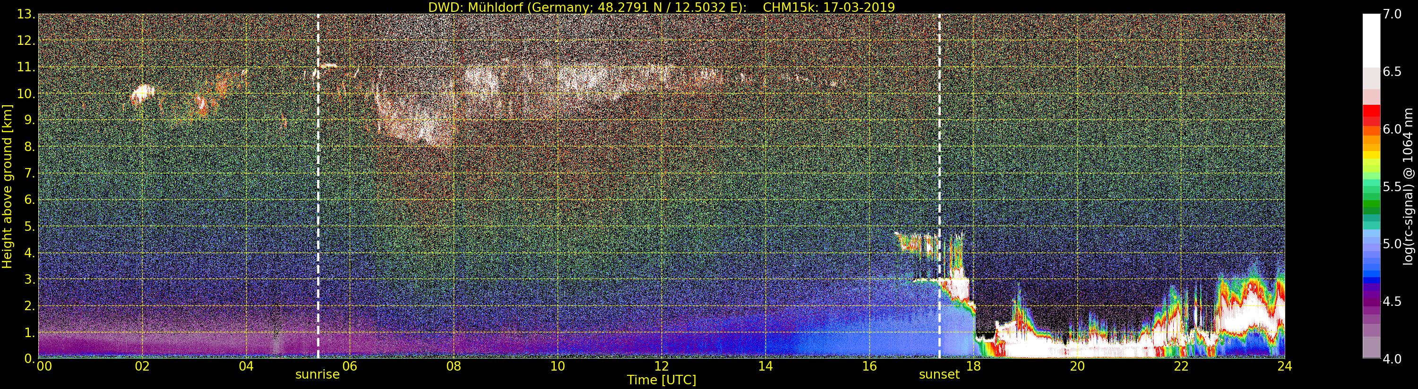Click the plot title 'DWD: Mühldorf (Germany; 48.2791 N / 12.5032 E)'
This screenshot has width=1418, height=389.
point(587,7)
